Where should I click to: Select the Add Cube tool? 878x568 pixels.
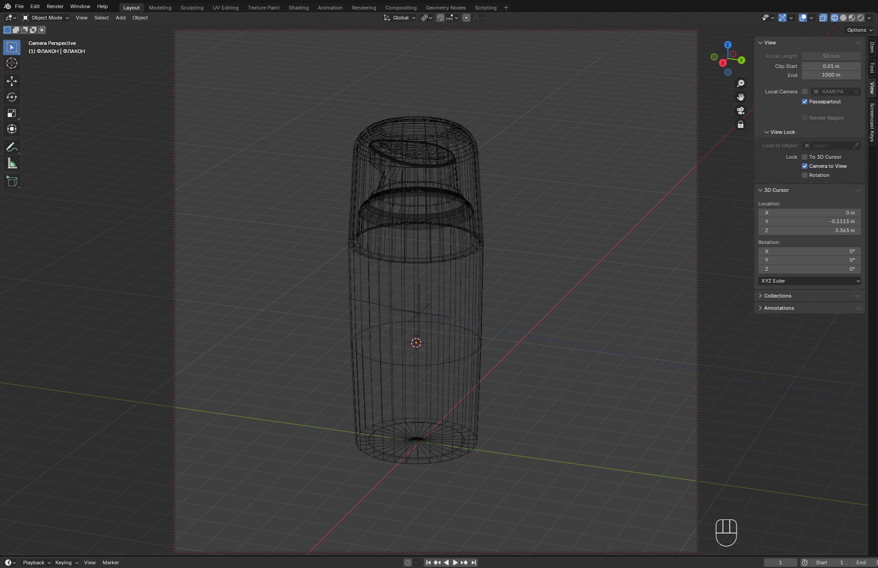[12, 181]
